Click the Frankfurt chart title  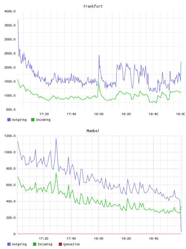(93, 6)
